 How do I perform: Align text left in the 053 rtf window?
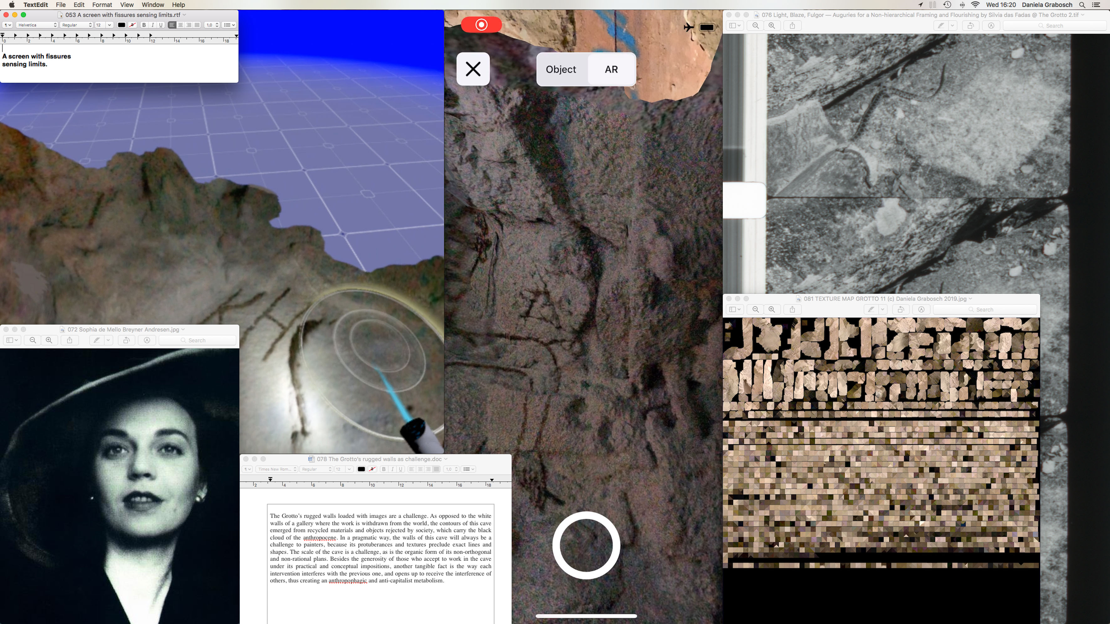tap(172, 25)
